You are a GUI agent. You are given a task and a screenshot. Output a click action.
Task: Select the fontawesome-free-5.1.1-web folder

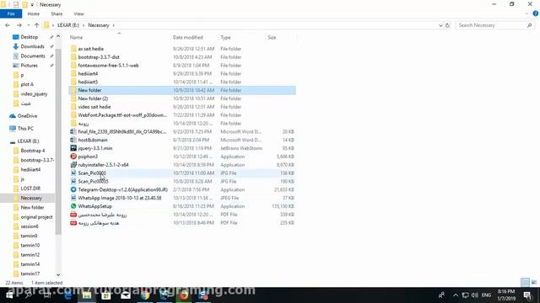108,66
